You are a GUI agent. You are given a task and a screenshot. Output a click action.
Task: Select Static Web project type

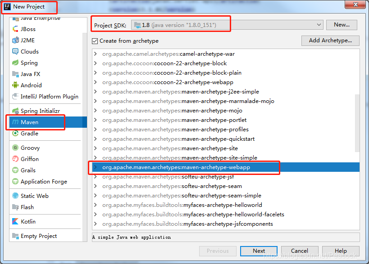pos(46,196)
